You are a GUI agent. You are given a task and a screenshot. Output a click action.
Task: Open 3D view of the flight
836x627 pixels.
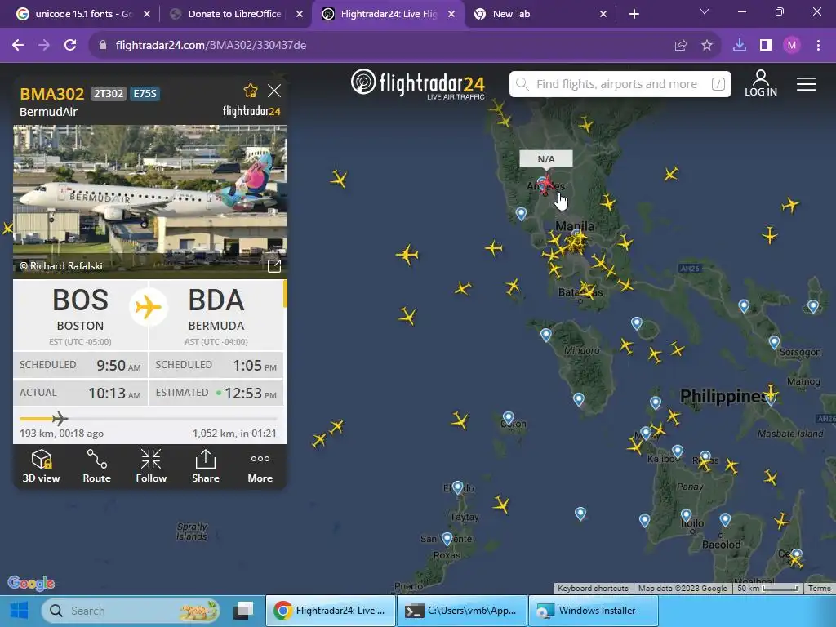tap(41, 466)
